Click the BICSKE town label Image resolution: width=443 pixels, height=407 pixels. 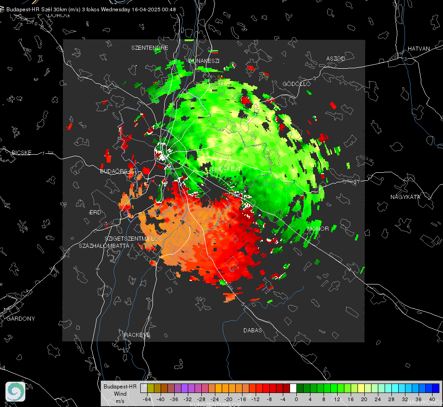pyautogui.click(x=21, y=152)
